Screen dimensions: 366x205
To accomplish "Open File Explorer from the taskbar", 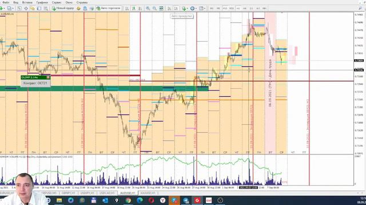I will pos(59,200).
